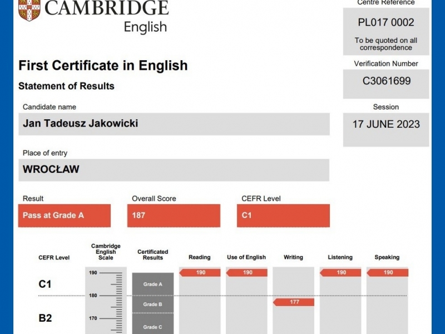
Task: Click the Overall Score label
Action: pyautogui.click(x=154, y=199)
